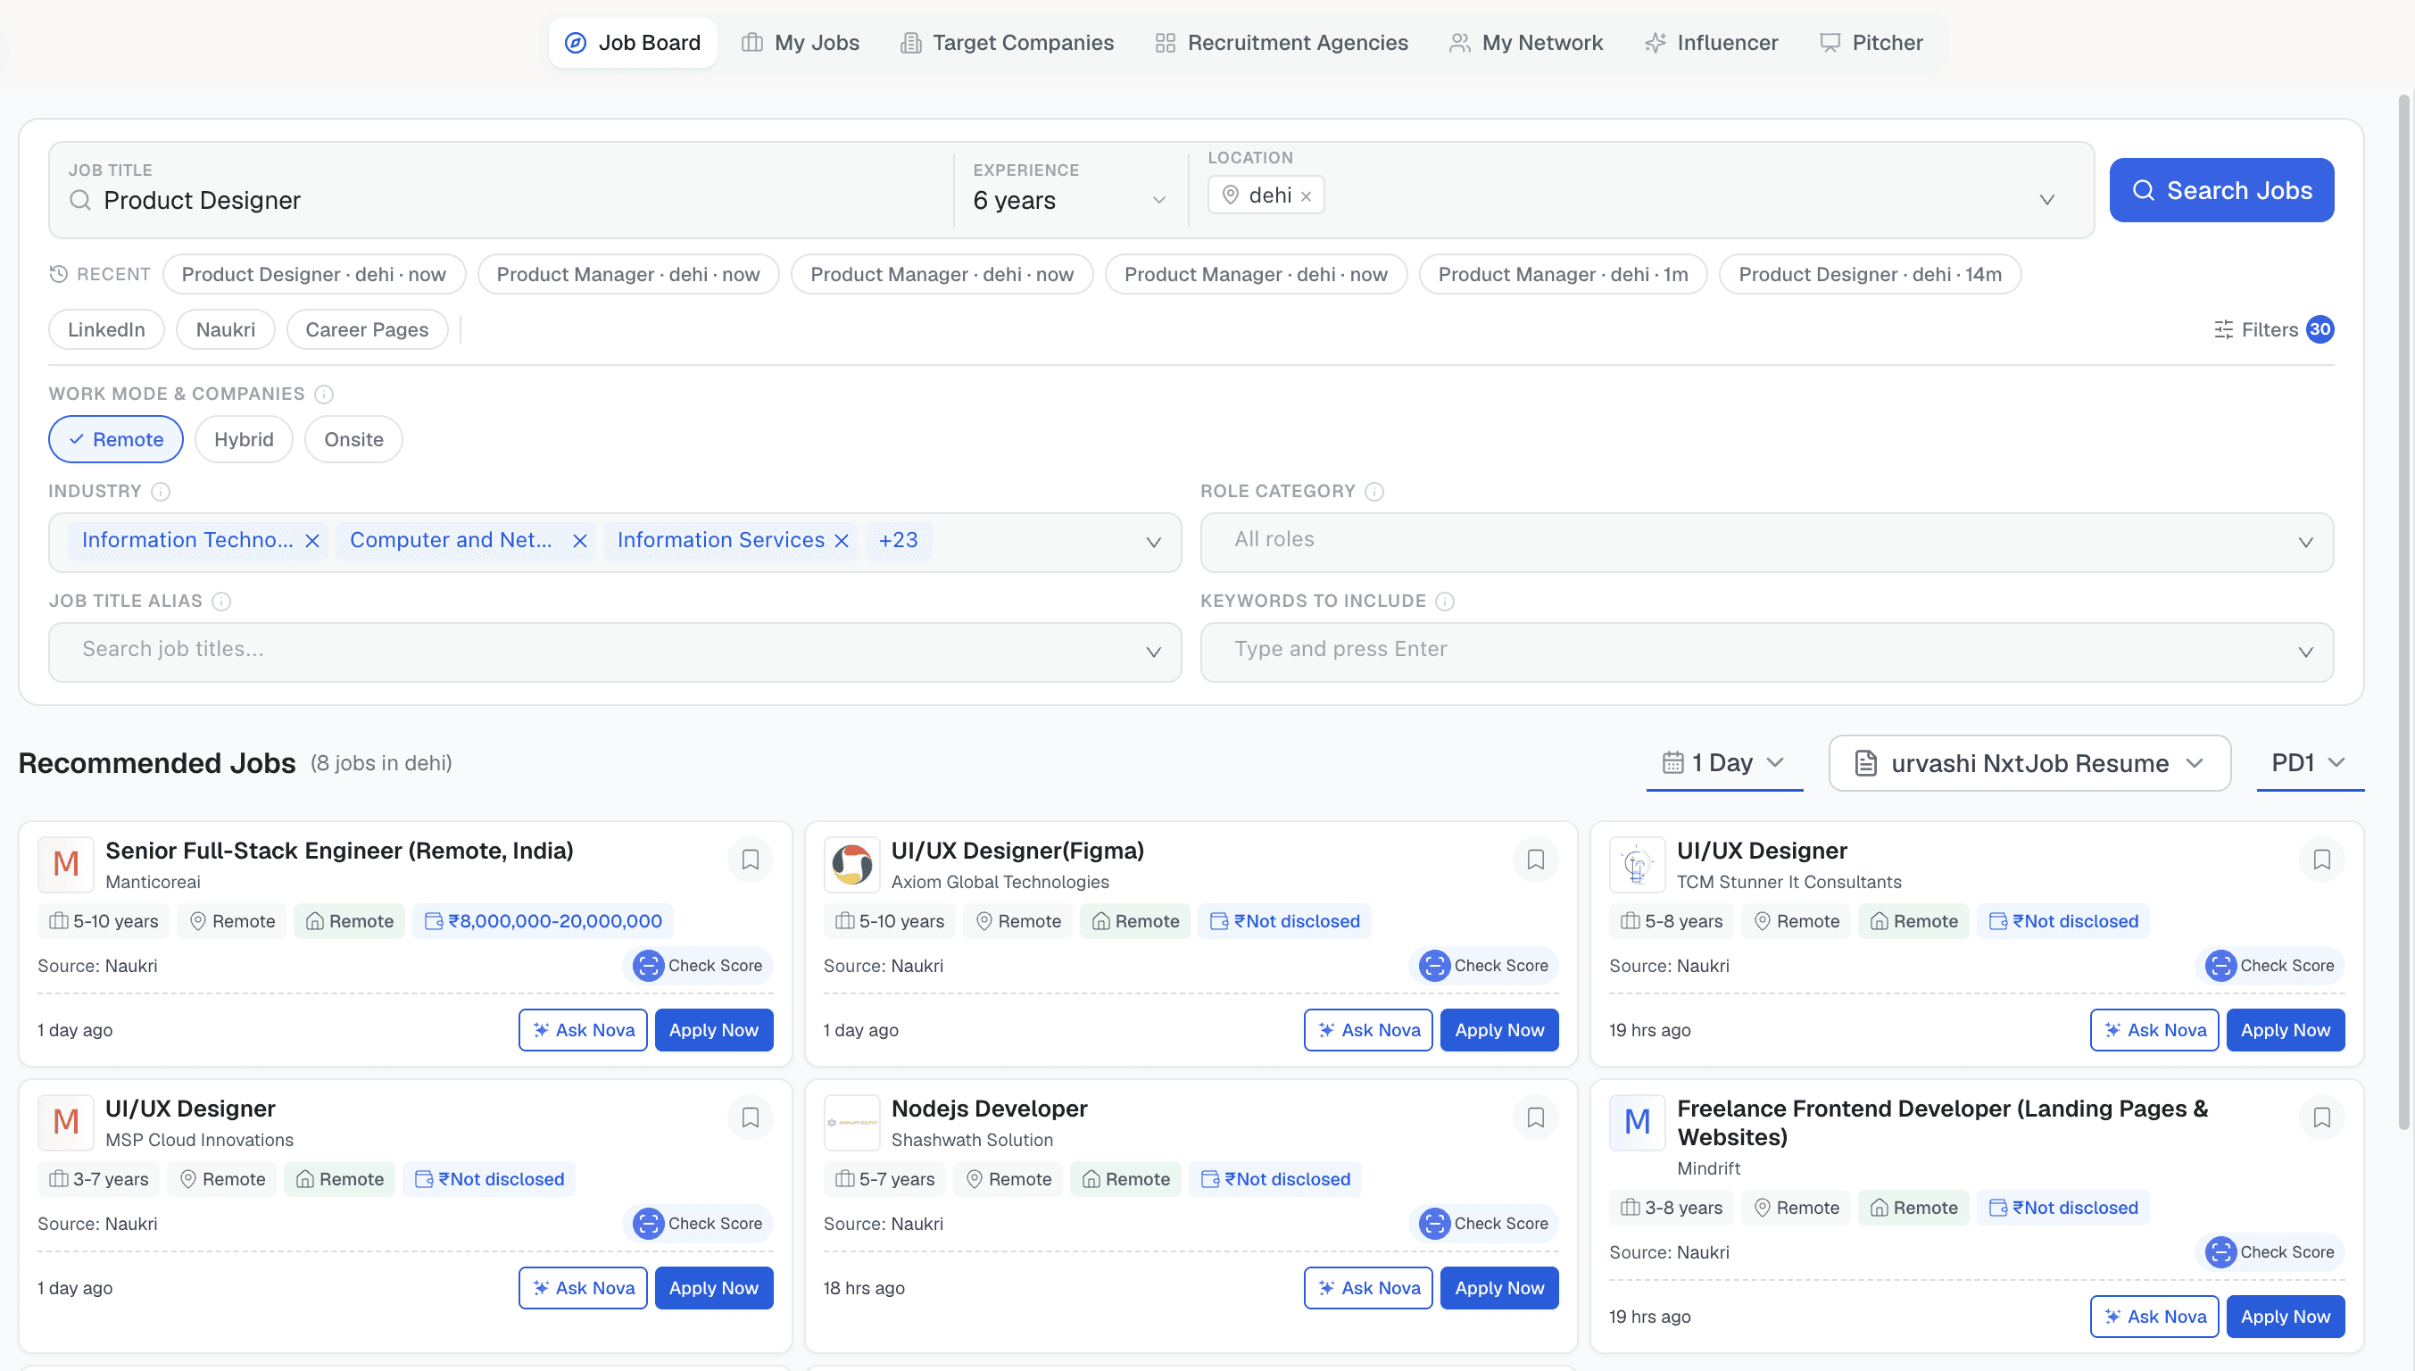This screenshot has width=2415, height=1371.
Task: Bookmark the MSP Cloud Innovations job
Action: click(x=750, y=1118)
